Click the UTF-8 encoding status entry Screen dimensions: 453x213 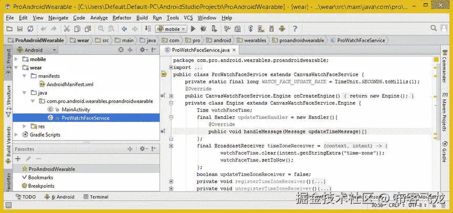coord(417,205)
